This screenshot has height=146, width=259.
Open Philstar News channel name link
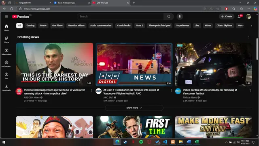pos(190,97)
